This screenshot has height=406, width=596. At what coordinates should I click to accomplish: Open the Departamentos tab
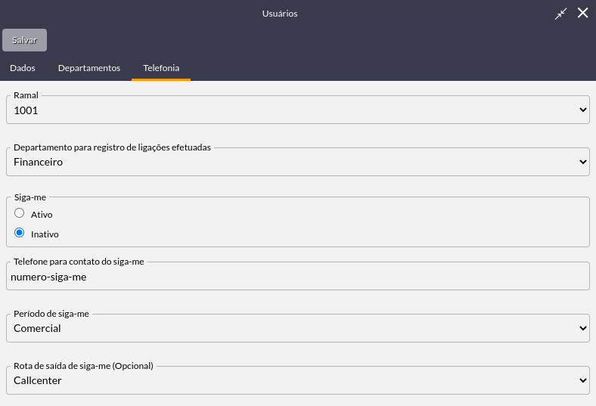[89, 68]
